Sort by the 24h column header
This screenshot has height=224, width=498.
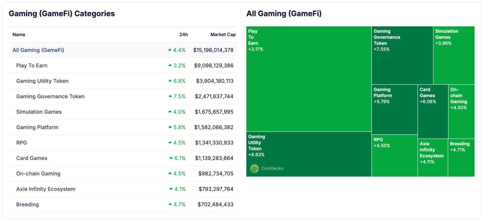pos(184,35)
